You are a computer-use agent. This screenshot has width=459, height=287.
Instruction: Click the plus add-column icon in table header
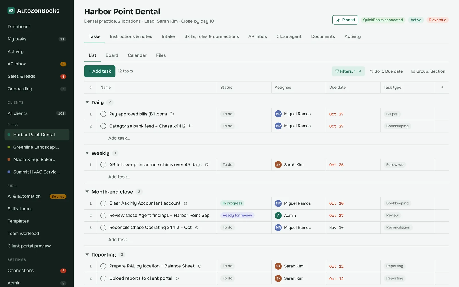tap(442, 87)
